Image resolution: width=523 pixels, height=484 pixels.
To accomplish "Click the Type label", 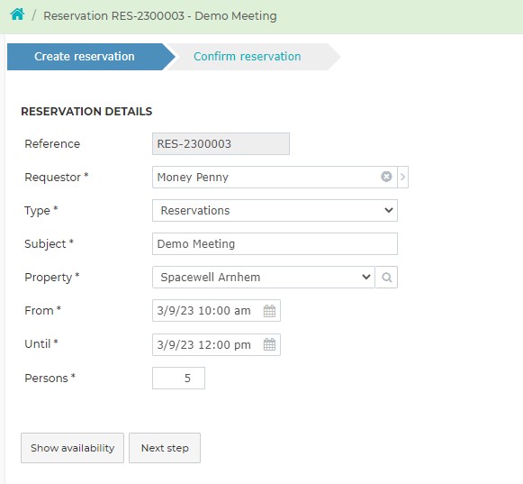I will pos(41,210).
